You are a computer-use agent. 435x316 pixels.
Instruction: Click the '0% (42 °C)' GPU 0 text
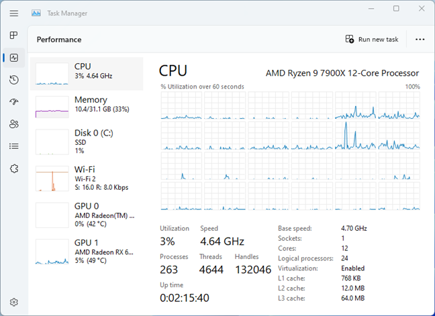pyautogui.click(x=91, y=224)
